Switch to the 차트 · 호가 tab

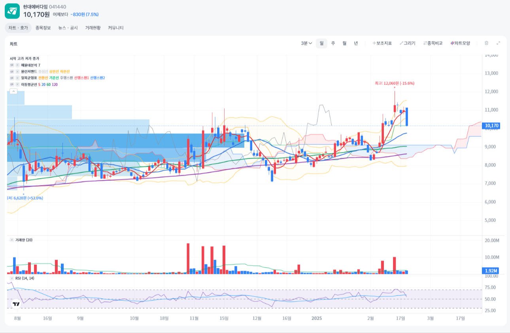click(x=18, y=28)
